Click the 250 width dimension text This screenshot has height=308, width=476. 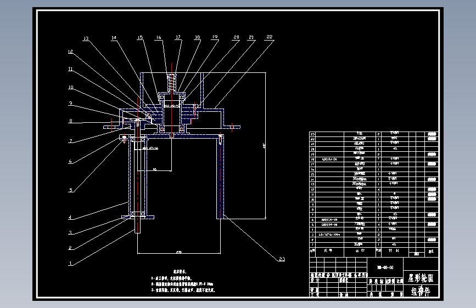click(179, 252)
